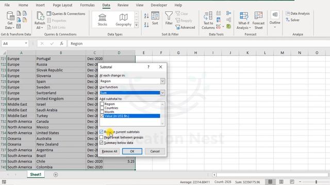The image size is (330, 185).
Task: Open What-If Analysis menu
Action: pyautogui.click(x=244, y=21)
